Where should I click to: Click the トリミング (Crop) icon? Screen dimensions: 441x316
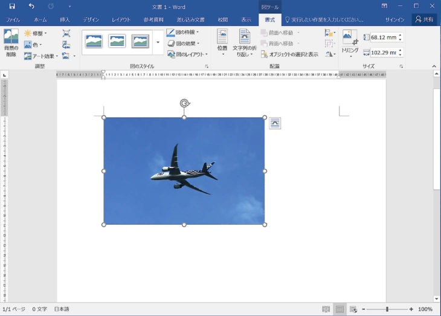click(350, 41)
